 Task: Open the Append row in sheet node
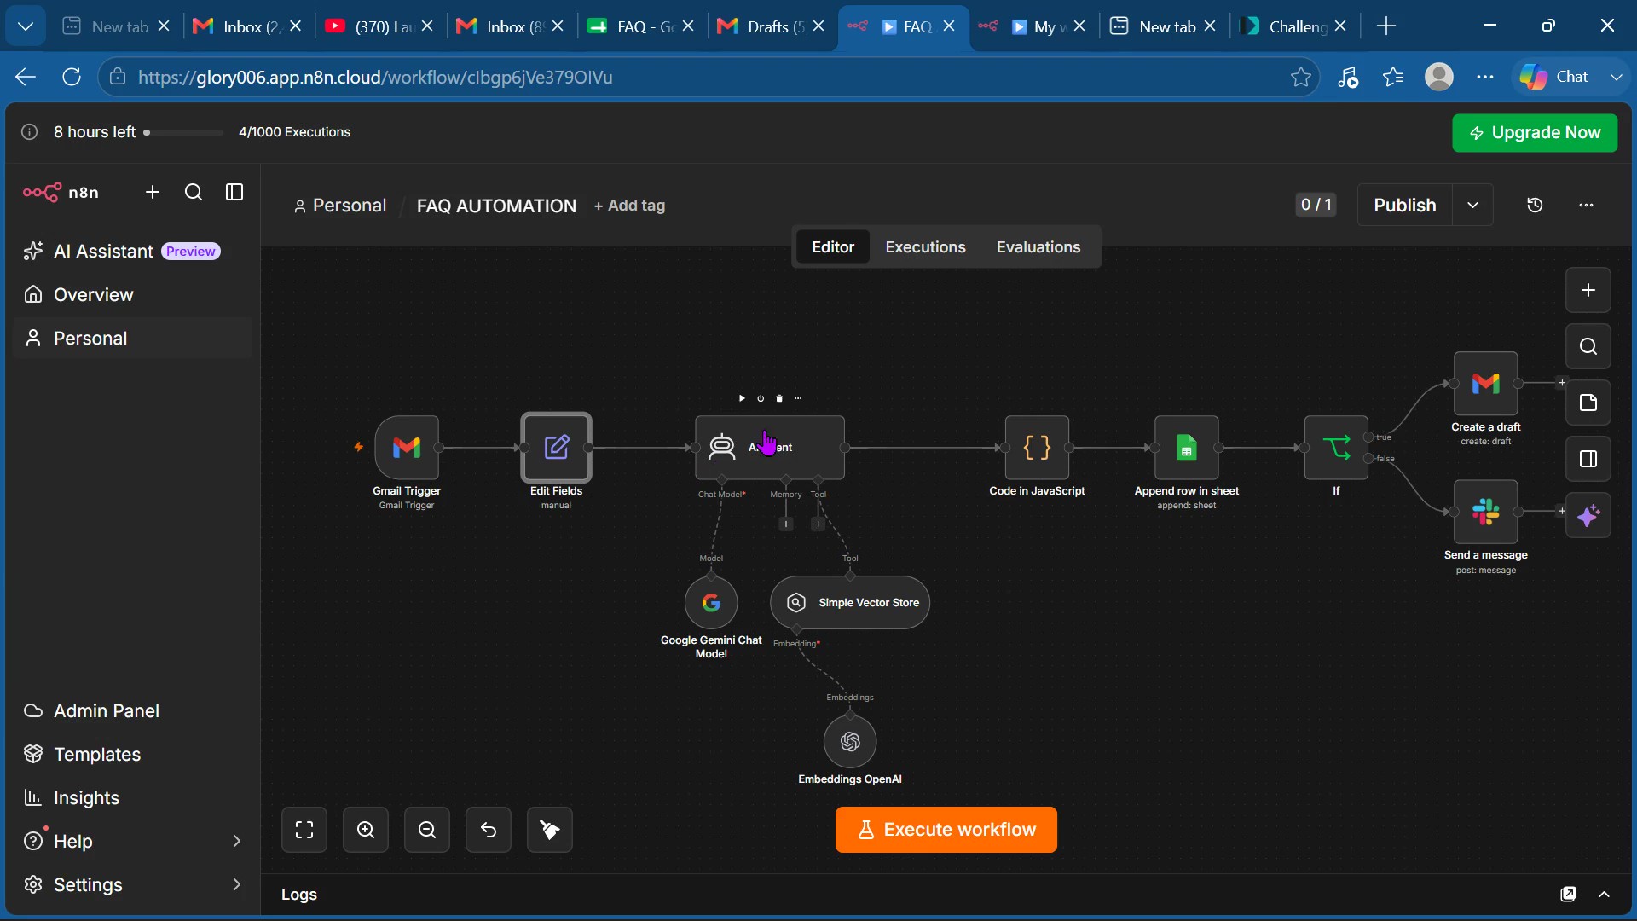coord(1186,447)
